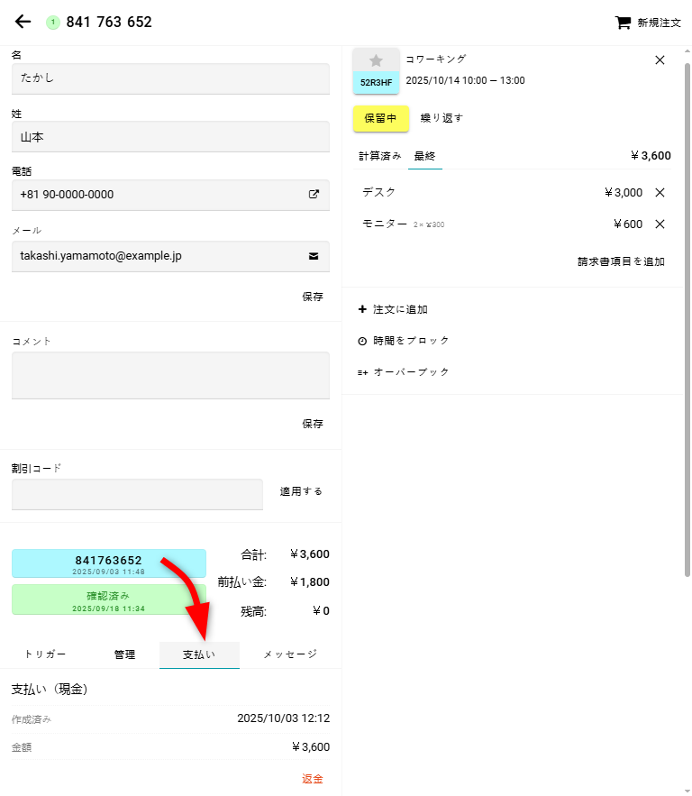This screenshot has height=796, width=692.
Task: Switch to the メッセージ tab
Action: [289, 654]
